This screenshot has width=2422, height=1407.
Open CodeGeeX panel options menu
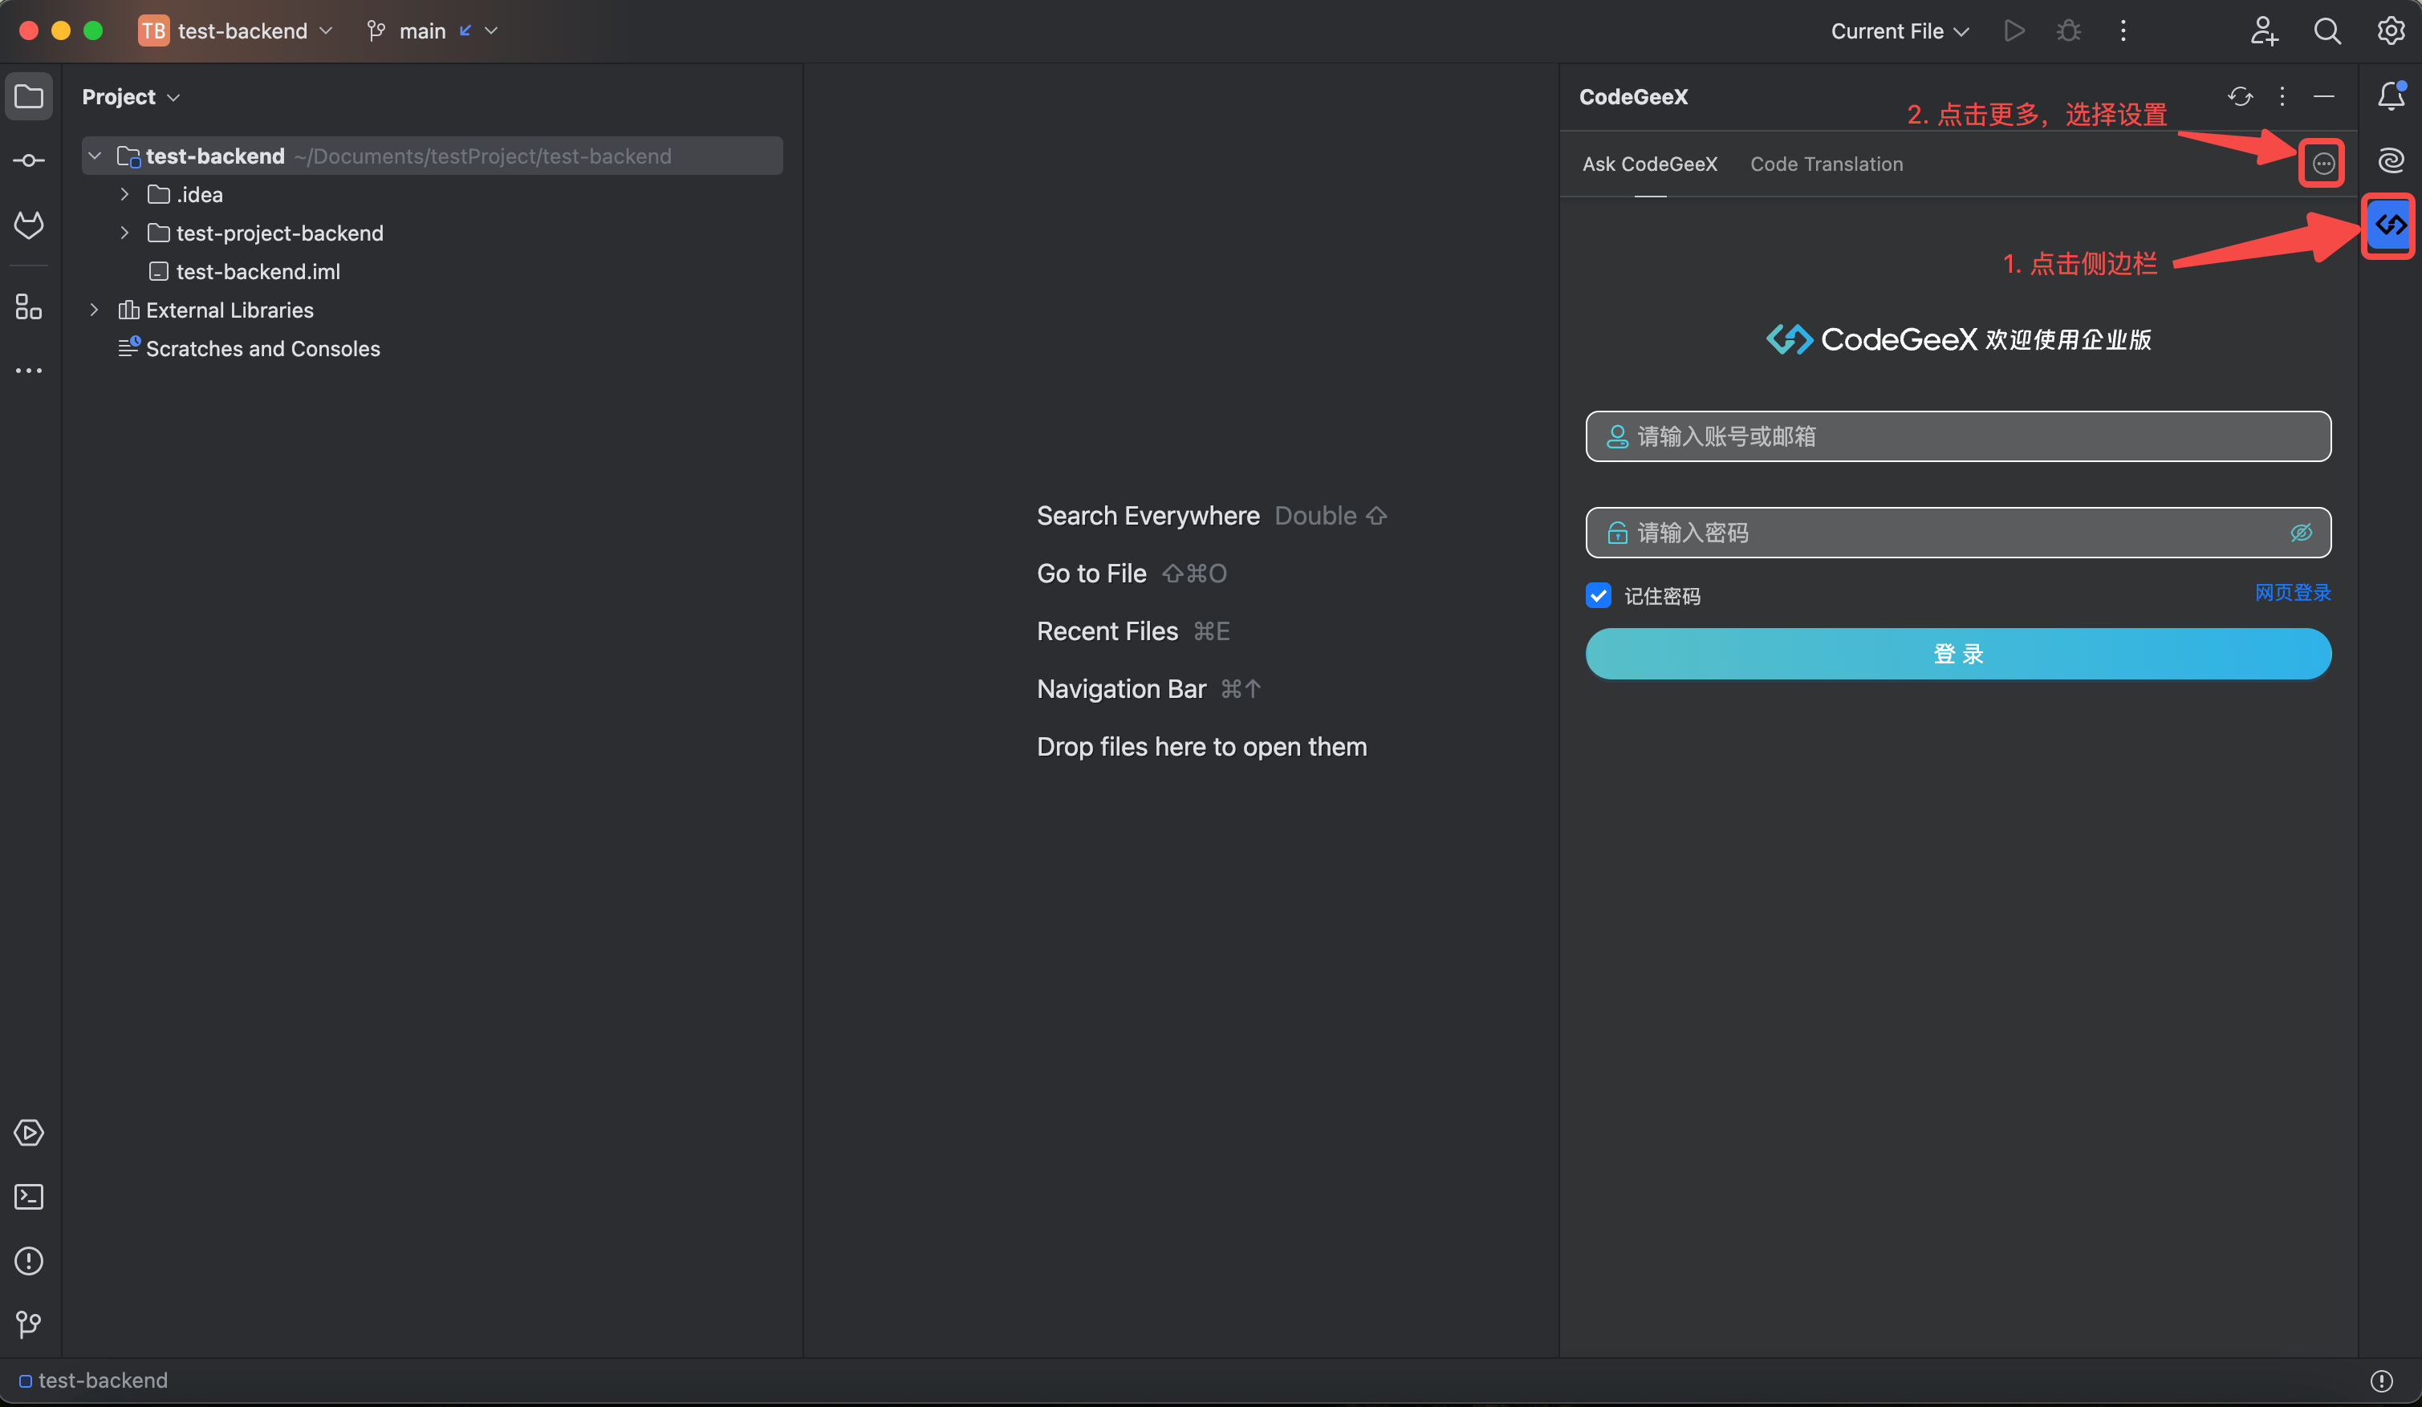[2282, 96]
